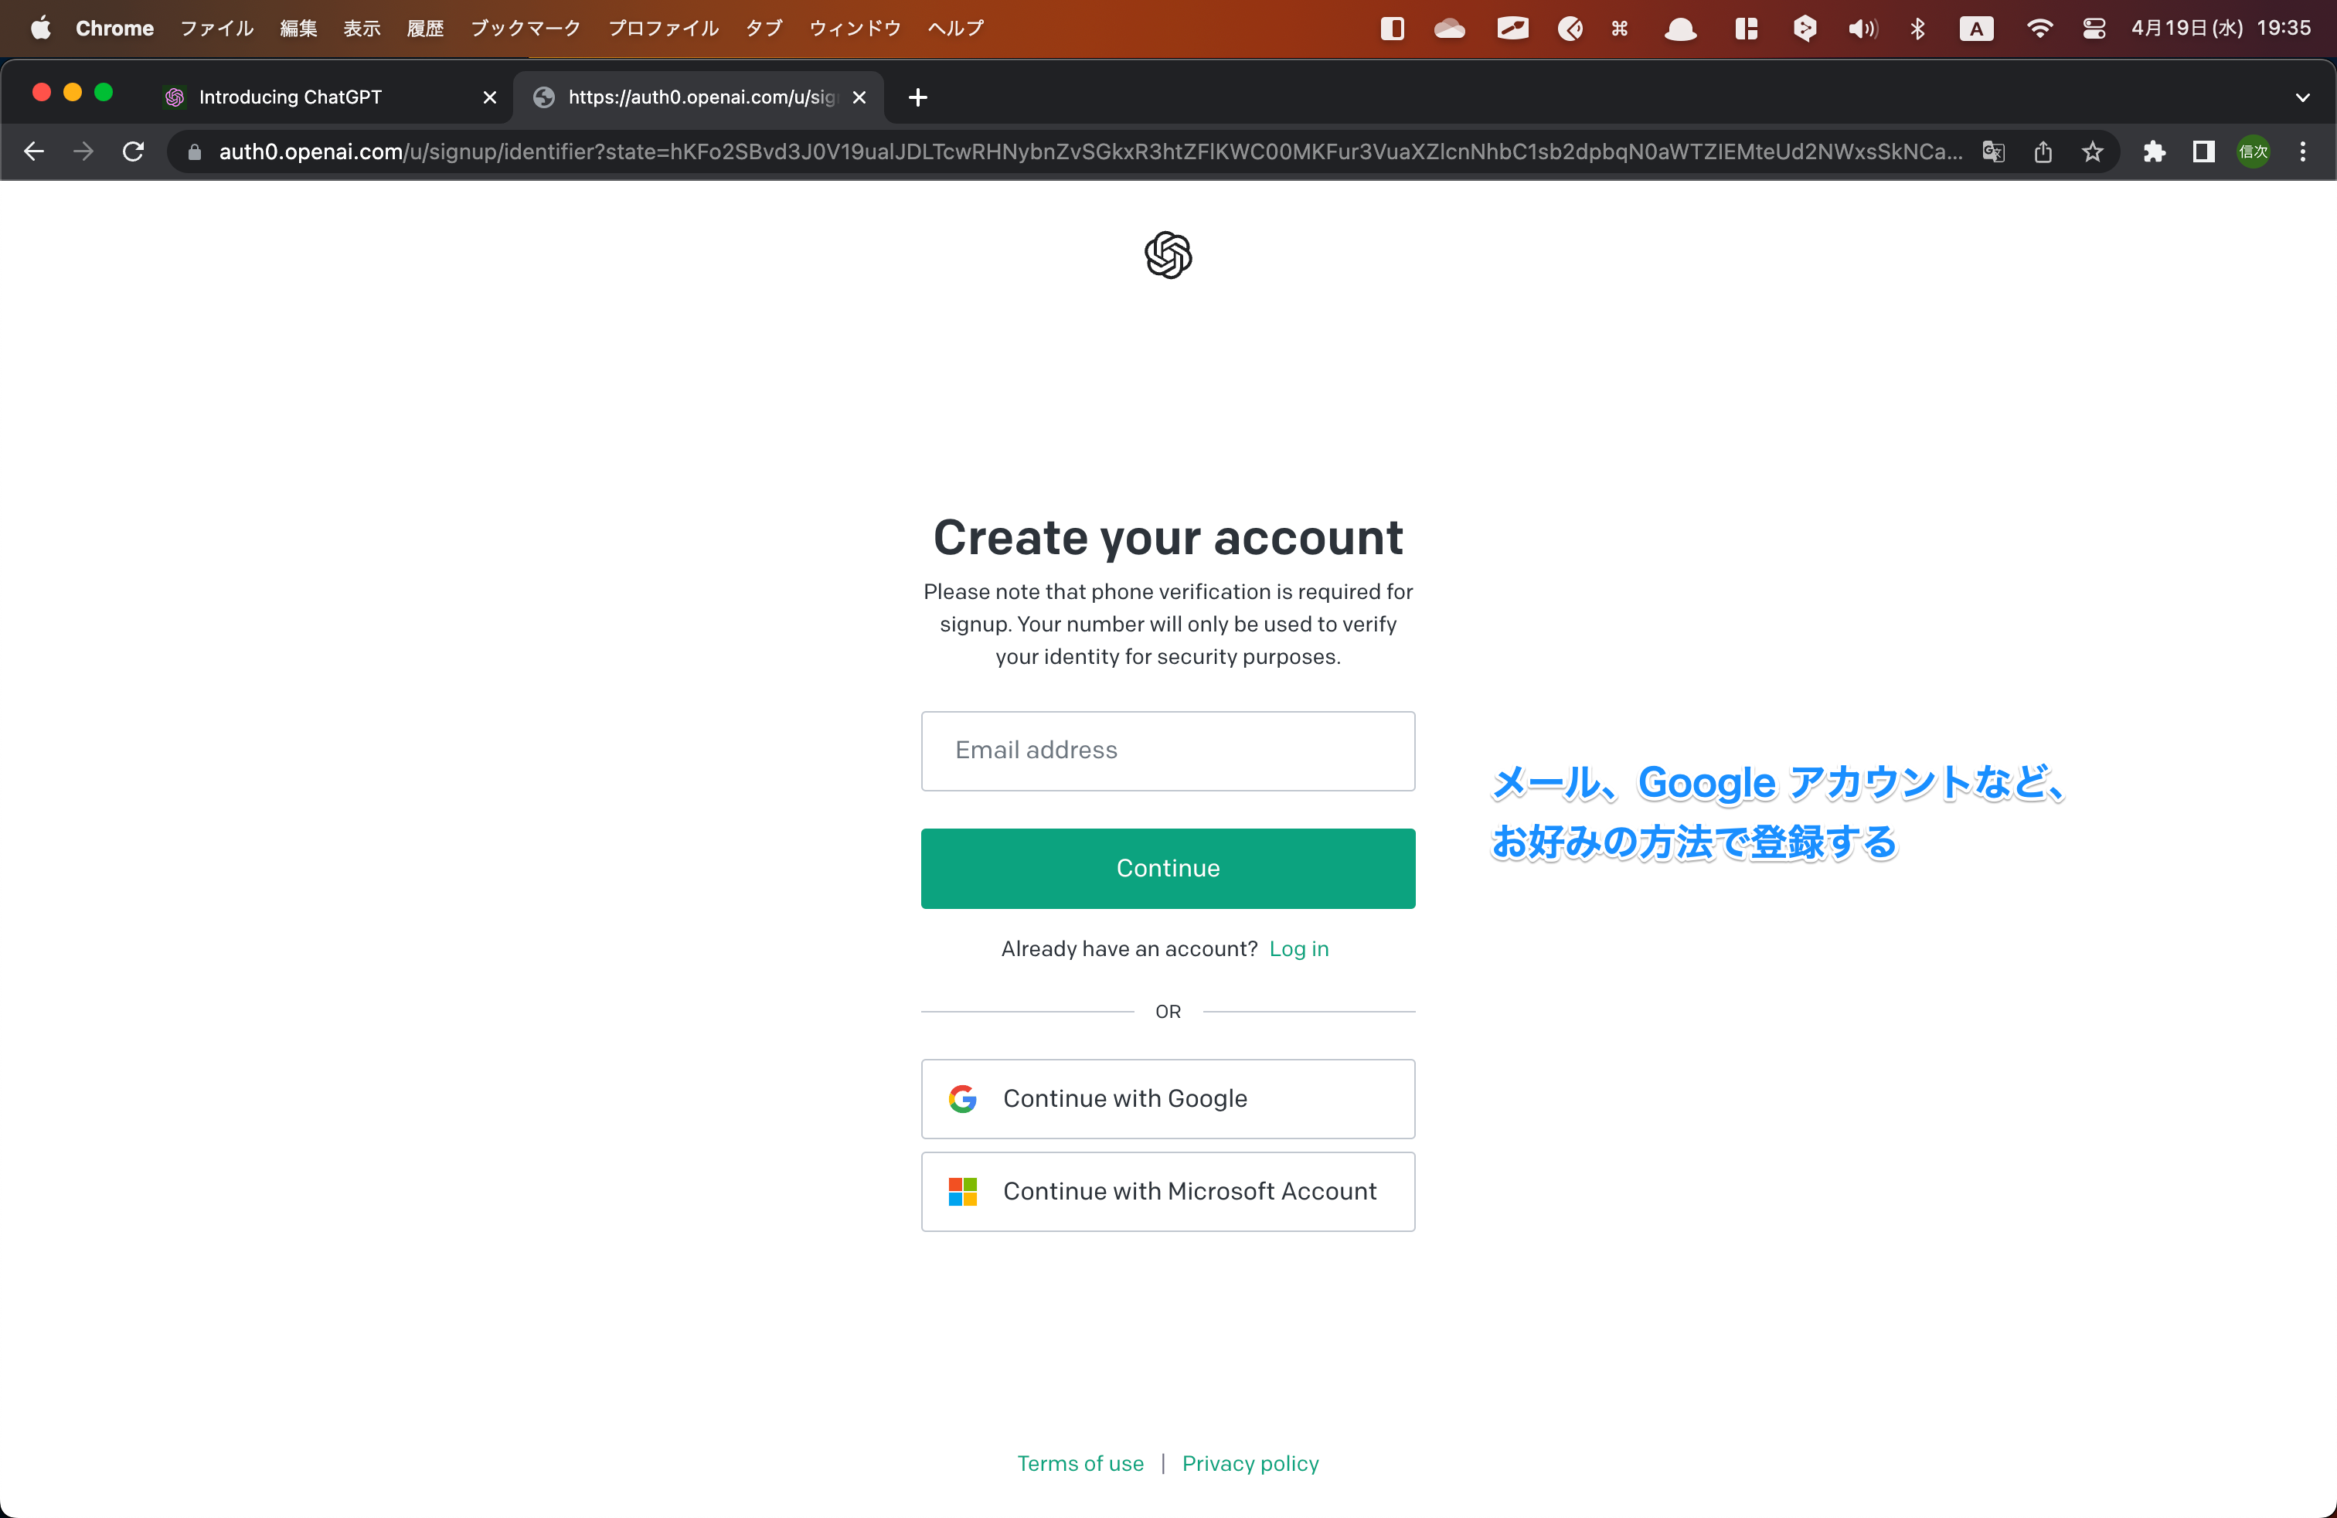Screen dimensions: 2337x1518
Task: Toggle the Chrome side panel
Action: pyautogui.click(x=2203, y=151)
